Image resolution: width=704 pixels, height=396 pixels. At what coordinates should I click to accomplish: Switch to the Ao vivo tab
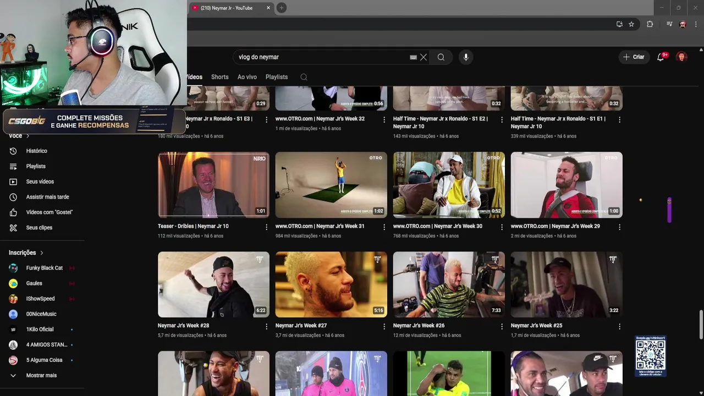[247, 77]
